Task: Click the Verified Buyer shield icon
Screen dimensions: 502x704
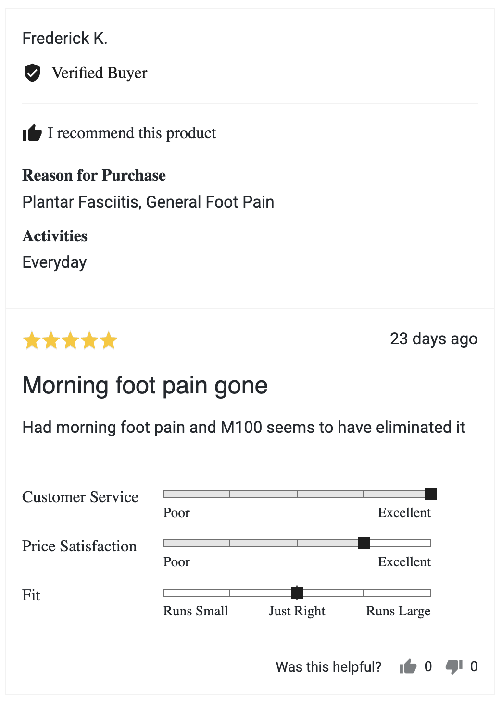Action: [x=32, y=73]
